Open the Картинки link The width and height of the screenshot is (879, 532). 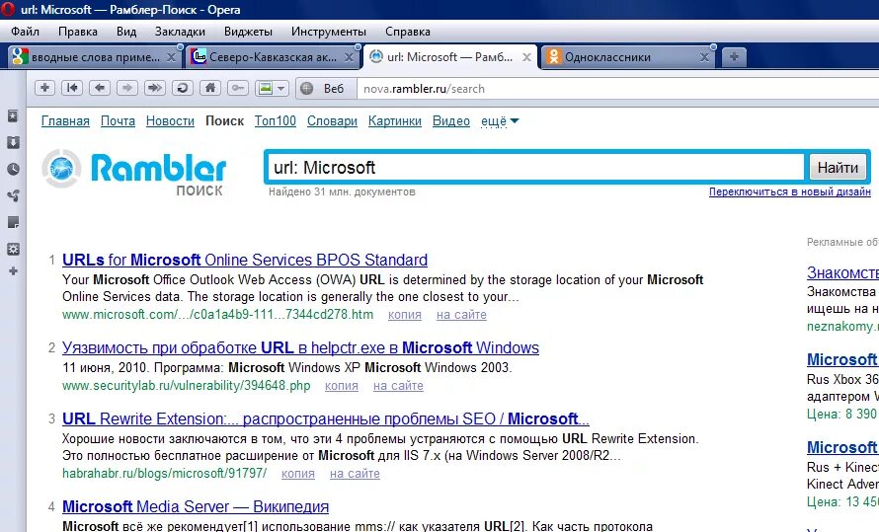(x=395, y=121)
